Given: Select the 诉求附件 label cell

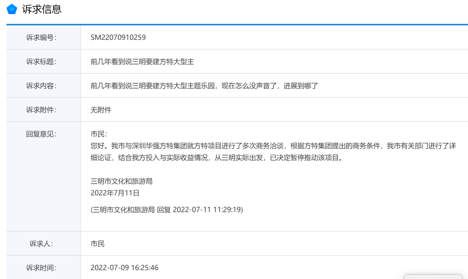Looking at the screenshot, I should click(41, 110).
